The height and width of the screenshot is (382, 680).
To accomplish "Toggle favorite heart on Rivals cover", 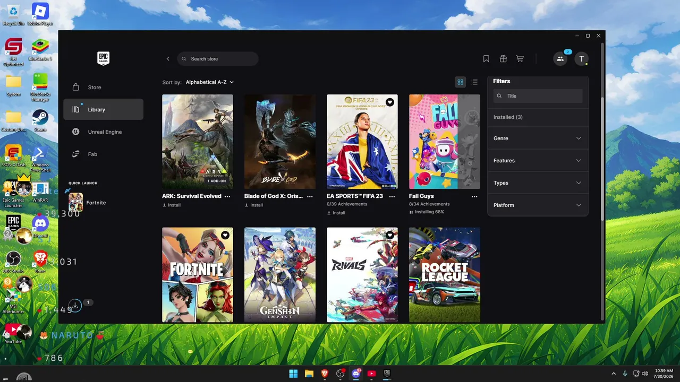I will click(390, 235).
